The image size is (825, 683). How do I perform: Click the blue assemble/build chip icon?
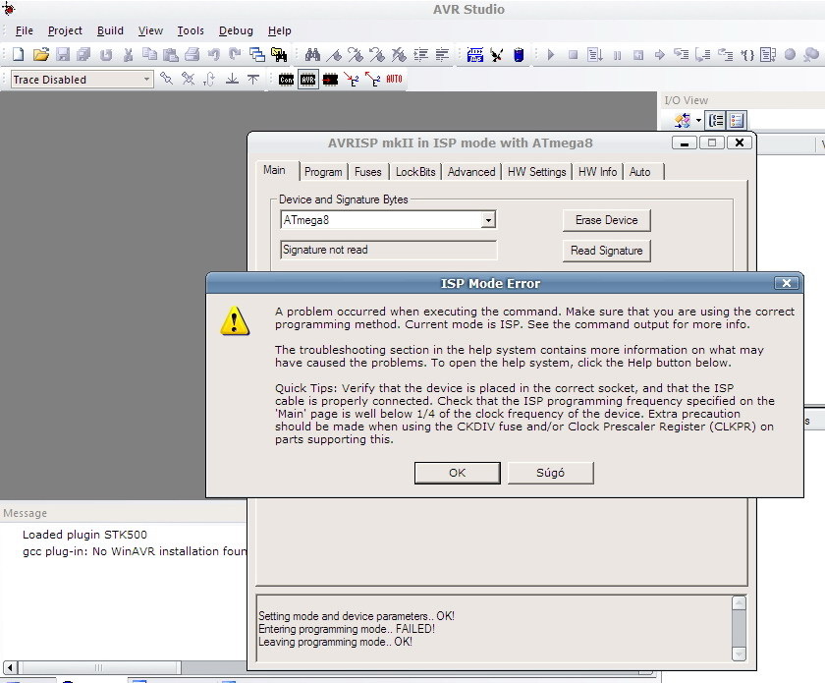click(x=475, y=54)
